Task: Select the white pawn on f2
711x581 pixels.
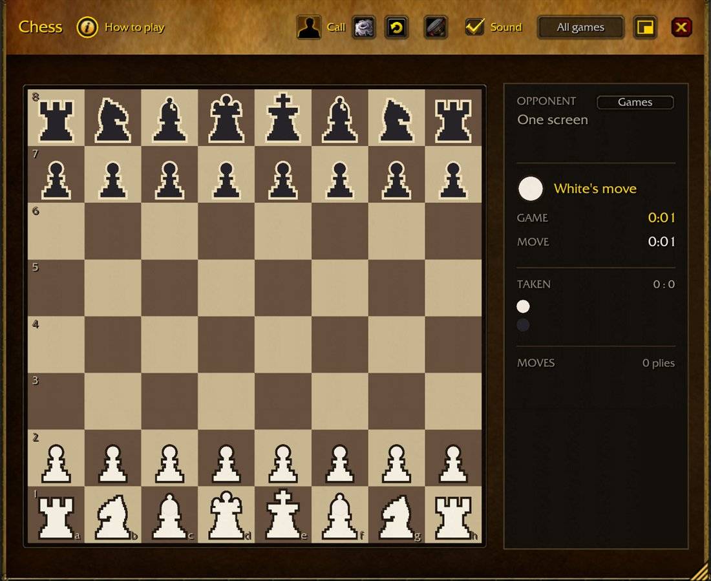Action: point(339,463)
